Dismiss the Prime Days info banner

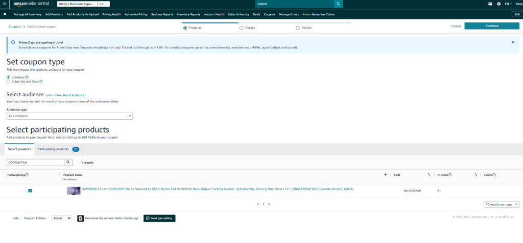tap(513, 42)
